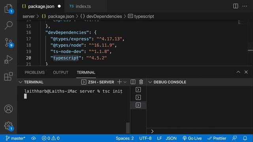This screenshot has width=253, height=142.
Task: Open the Run and Debug view
Action: [x=8, y=60]
